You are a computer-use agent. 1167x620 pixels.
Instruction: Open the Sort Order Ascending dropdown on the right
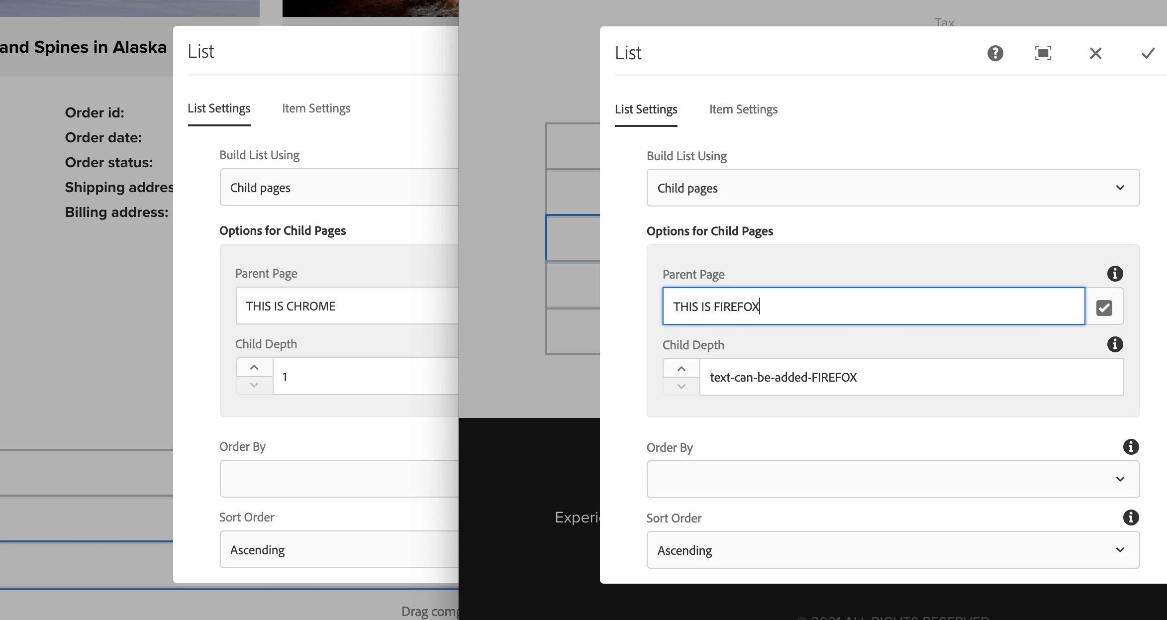pos(893,550)
